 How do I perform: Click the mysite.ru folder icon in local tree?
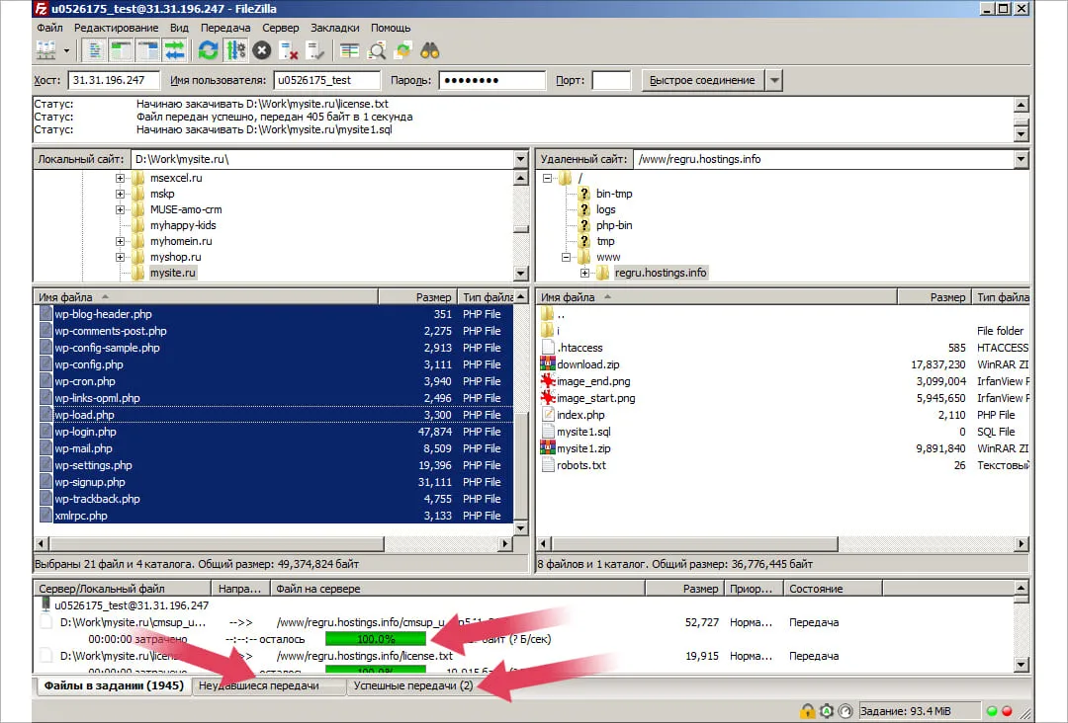(x=138, y=273)
